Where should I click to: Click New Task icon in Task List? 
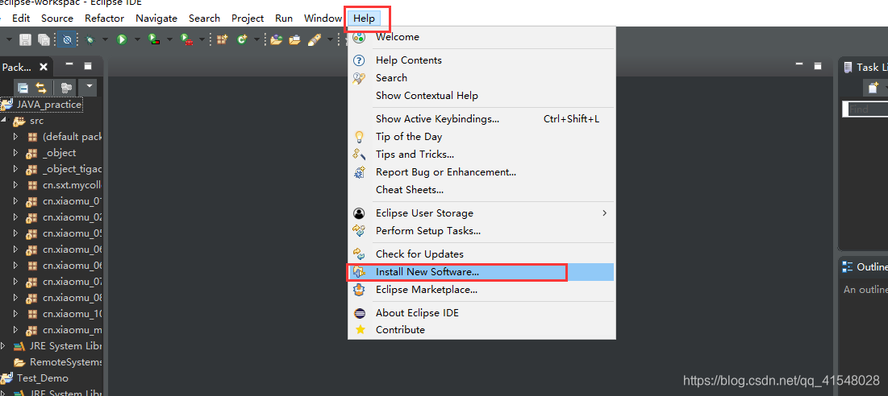point(873,88)
